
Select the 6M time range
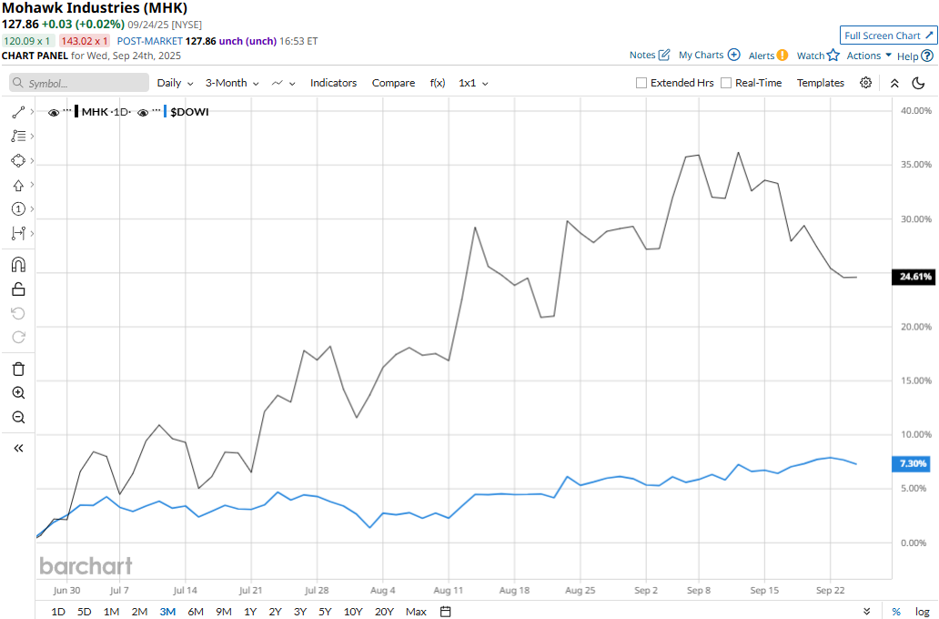pyautogui.click(x=196, y=611)
